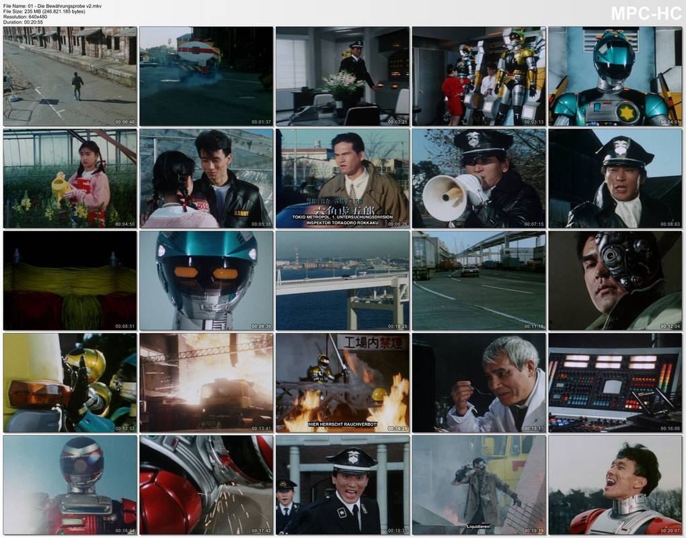Image resolution: width=686 pixels, height=538 pixels.
Task: Open the 00:18:31 shouting officer thumbnail
Action: 342,485
